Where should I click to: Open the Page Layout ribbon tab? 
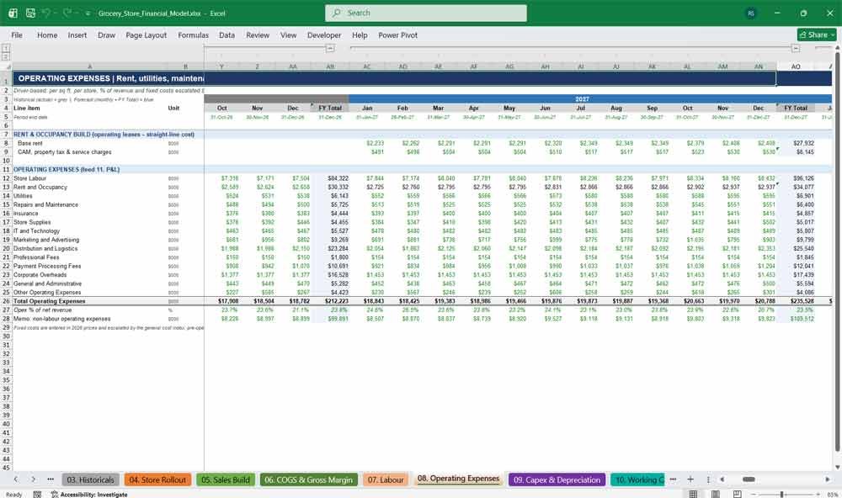pyautogui.click(x=146, y=34)
